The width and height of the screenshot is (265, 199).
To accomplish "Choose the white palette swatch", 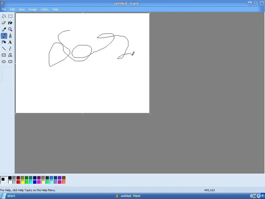I will pos(10,182).
